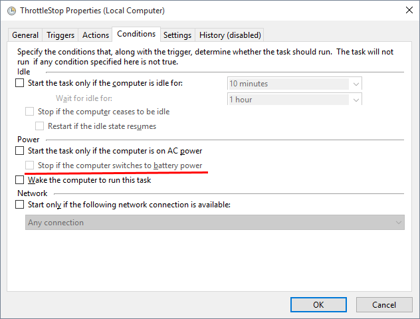
Task: Enable start only if computer is idle
Action: coord(20,83)
